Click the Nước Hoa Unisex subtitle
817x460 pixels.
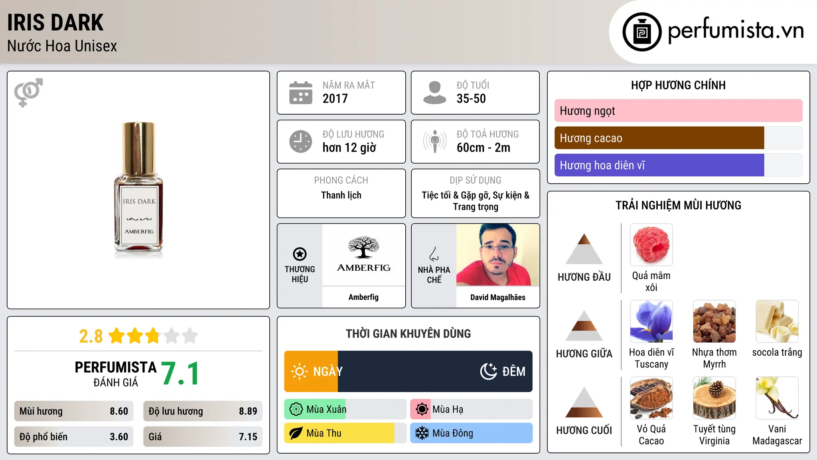(x=62, y=46)
